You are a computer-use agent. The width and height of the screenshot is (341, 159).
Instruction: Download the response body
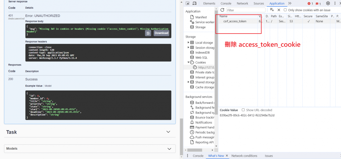tap(162, 33)
